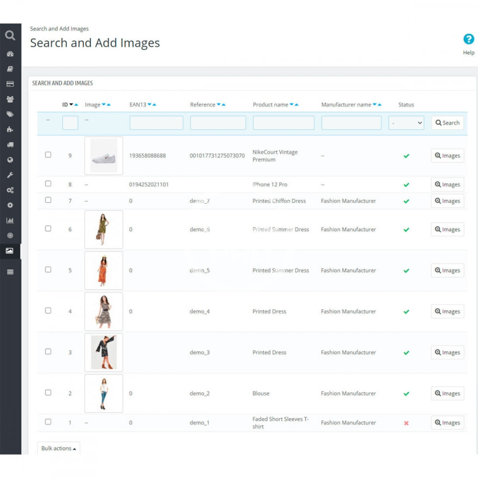Screen dimensions: 478x478
Task: Click Images button for Printed Chiffon Dress
Action: coord(447,201)
